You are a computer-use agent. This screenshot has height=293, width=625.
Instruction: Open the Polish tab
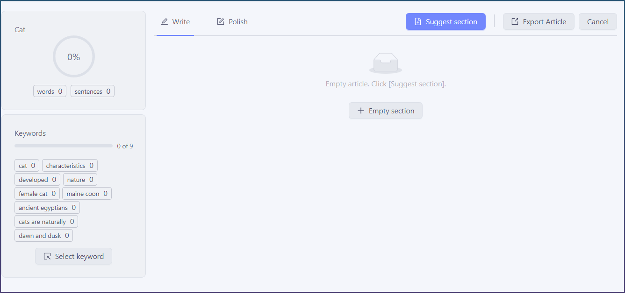click(x=232, y=22)
